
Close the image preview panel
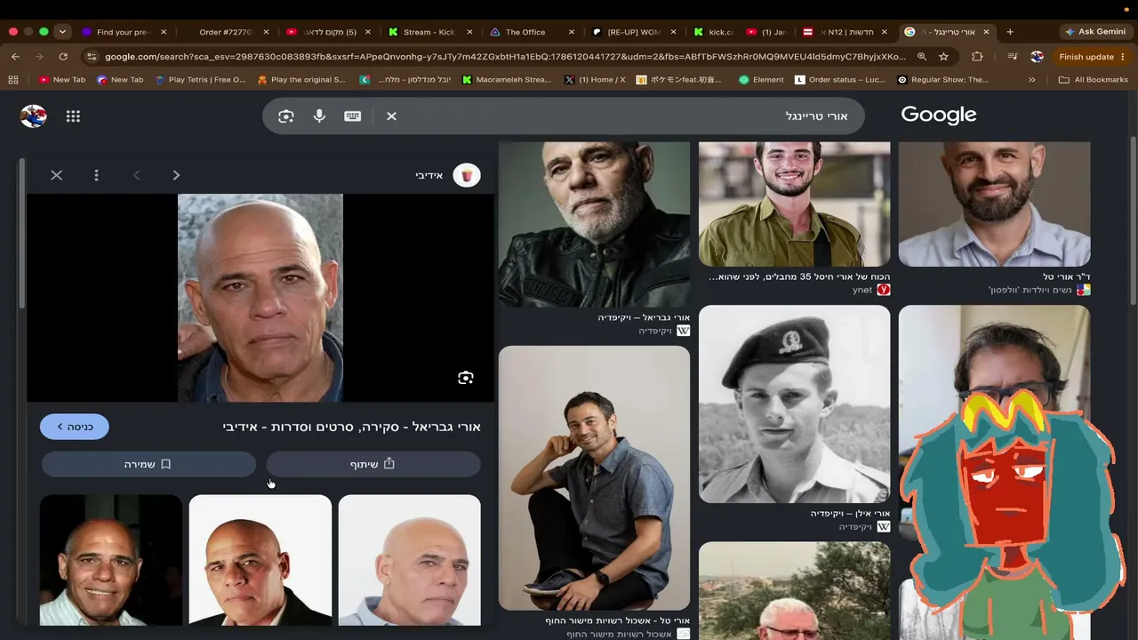[56, 175]
